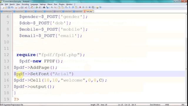Click on $pdf->AddPage(); line
Image resolution: width=188 pixels, height=106 pixels.
pyautogui.click(x=36, y=67)
